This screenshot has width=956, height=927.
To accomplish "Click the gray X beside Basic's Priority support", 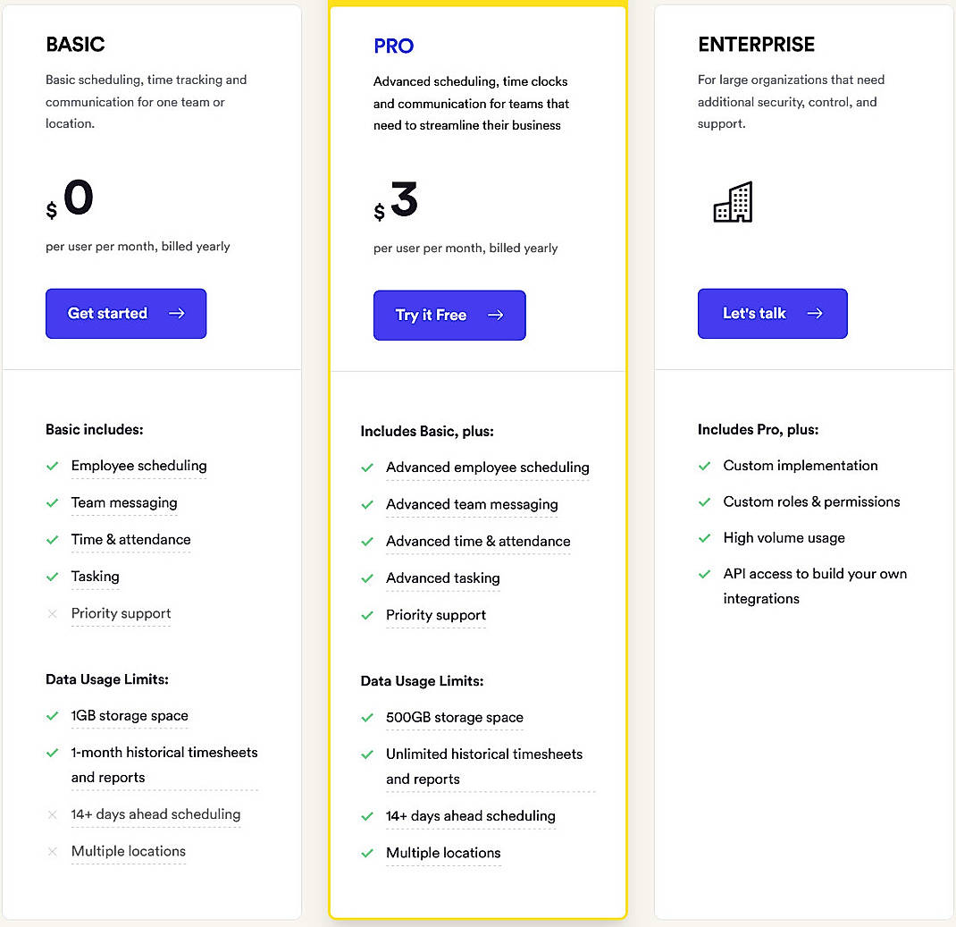I will pyautogui.click(x=52, y=614).
